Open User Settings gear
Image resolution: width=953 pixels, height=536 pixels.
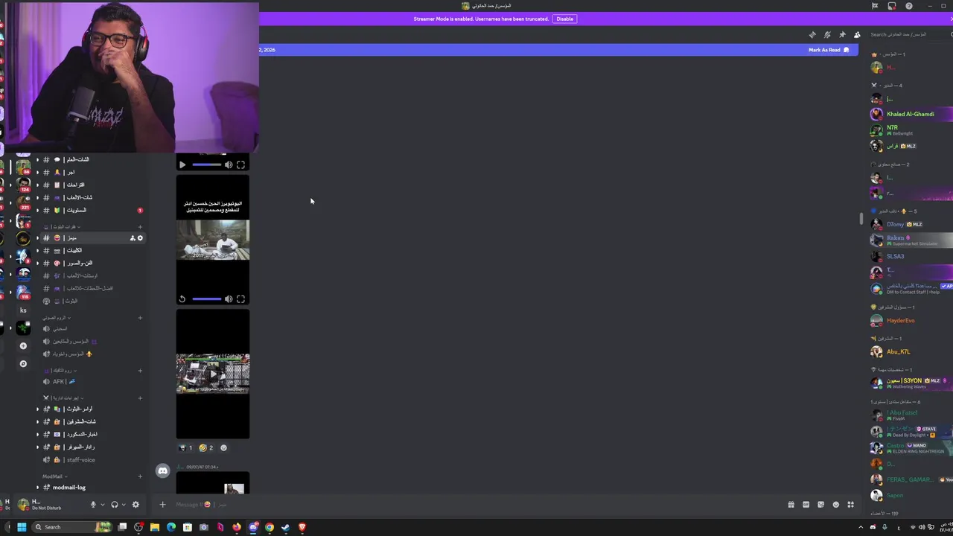click(x=136, y=505)
